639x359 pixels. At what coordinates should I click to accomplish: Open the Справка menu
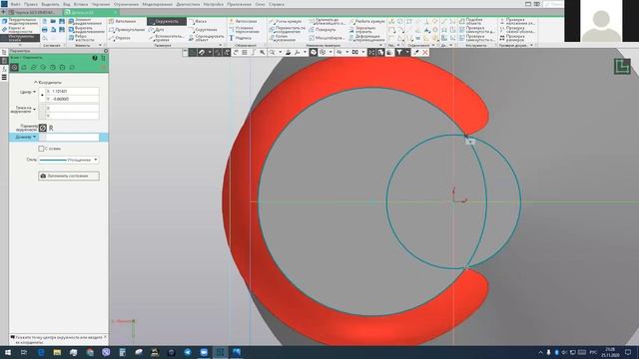(x=277, y=4)
